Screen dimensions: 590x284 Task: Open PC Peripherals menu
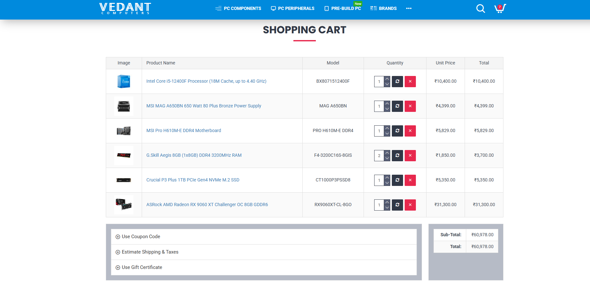(292, 8)
